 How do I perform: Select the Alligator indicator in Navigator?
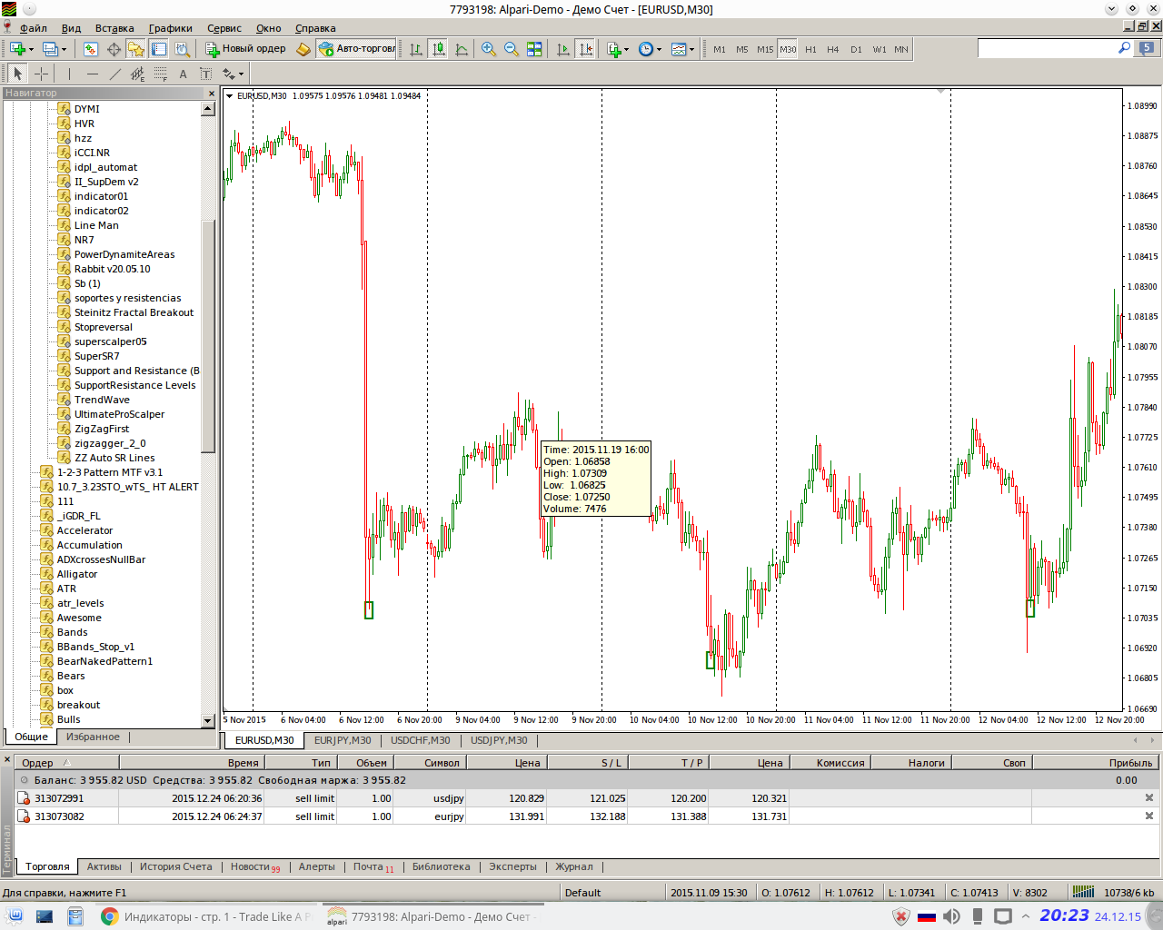[x=77, y=574]
